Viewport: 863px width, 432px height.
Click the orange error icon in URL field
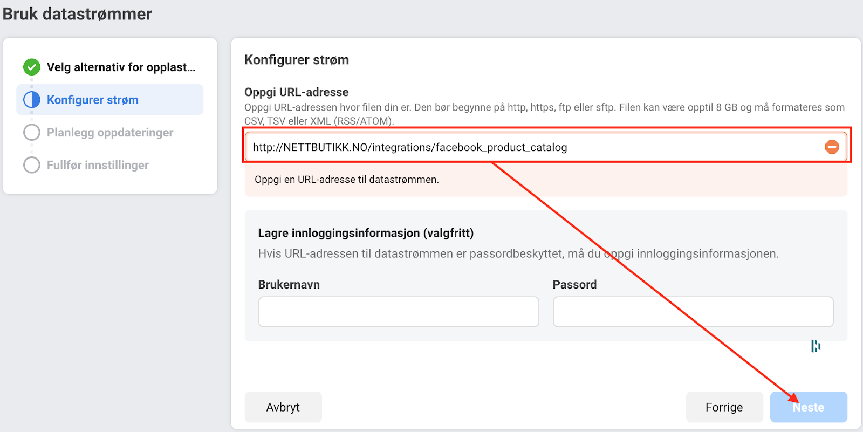tap(832, 147)
